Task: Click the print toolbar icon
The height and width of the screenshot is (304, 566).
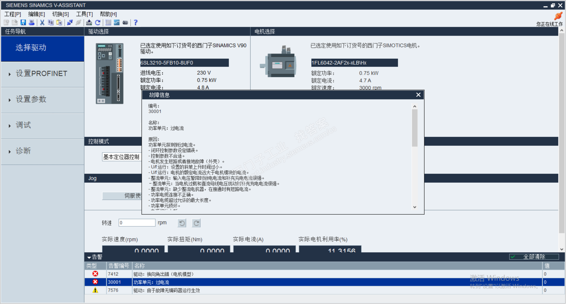Action: pos(32,22)
